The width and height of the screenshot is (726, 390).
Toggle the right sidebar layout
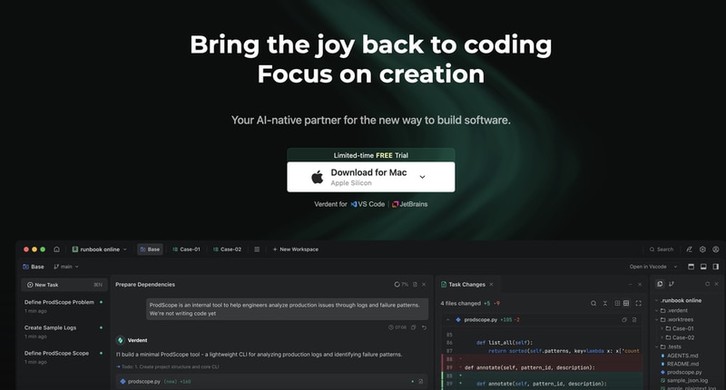click(716, 267)
